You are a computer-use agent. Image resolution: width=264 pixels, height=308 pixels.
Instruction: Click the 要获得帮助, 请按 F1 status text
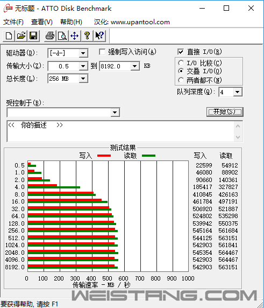click(x=30, y=304)
